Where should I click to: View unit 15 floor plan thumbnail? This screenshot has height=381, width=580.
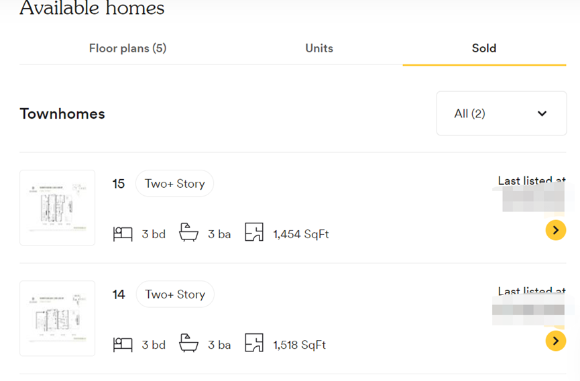[58, 207]
